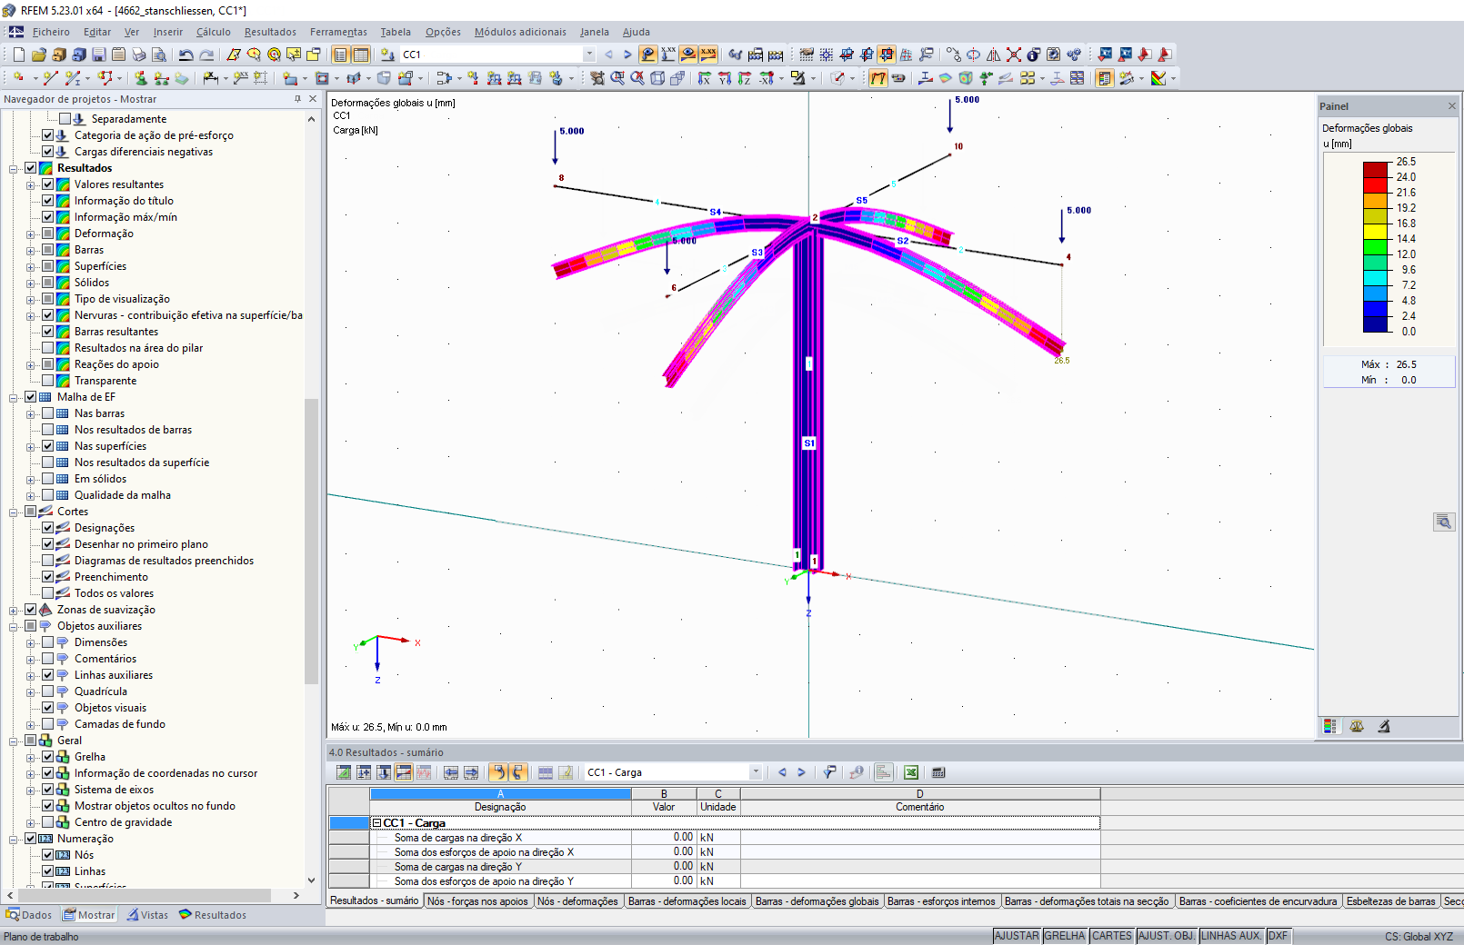
Task: Toggle AJUST. OBJ. status button
Action: click(1167, 936)
